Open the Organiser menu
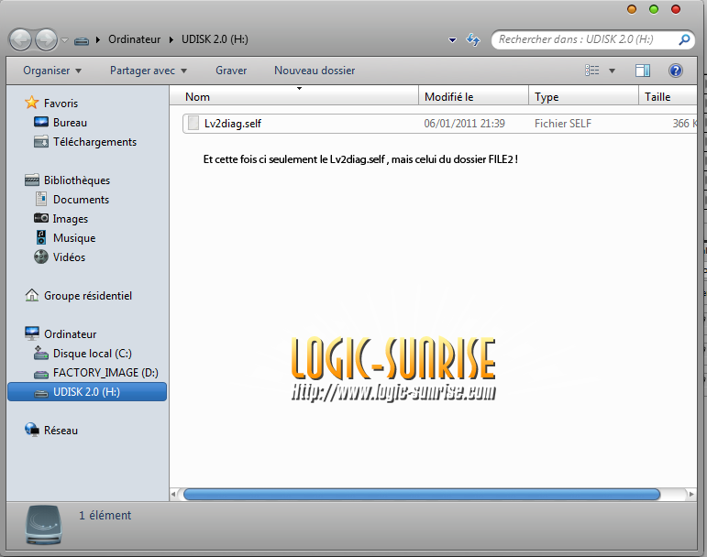 (x=52, y=71)
